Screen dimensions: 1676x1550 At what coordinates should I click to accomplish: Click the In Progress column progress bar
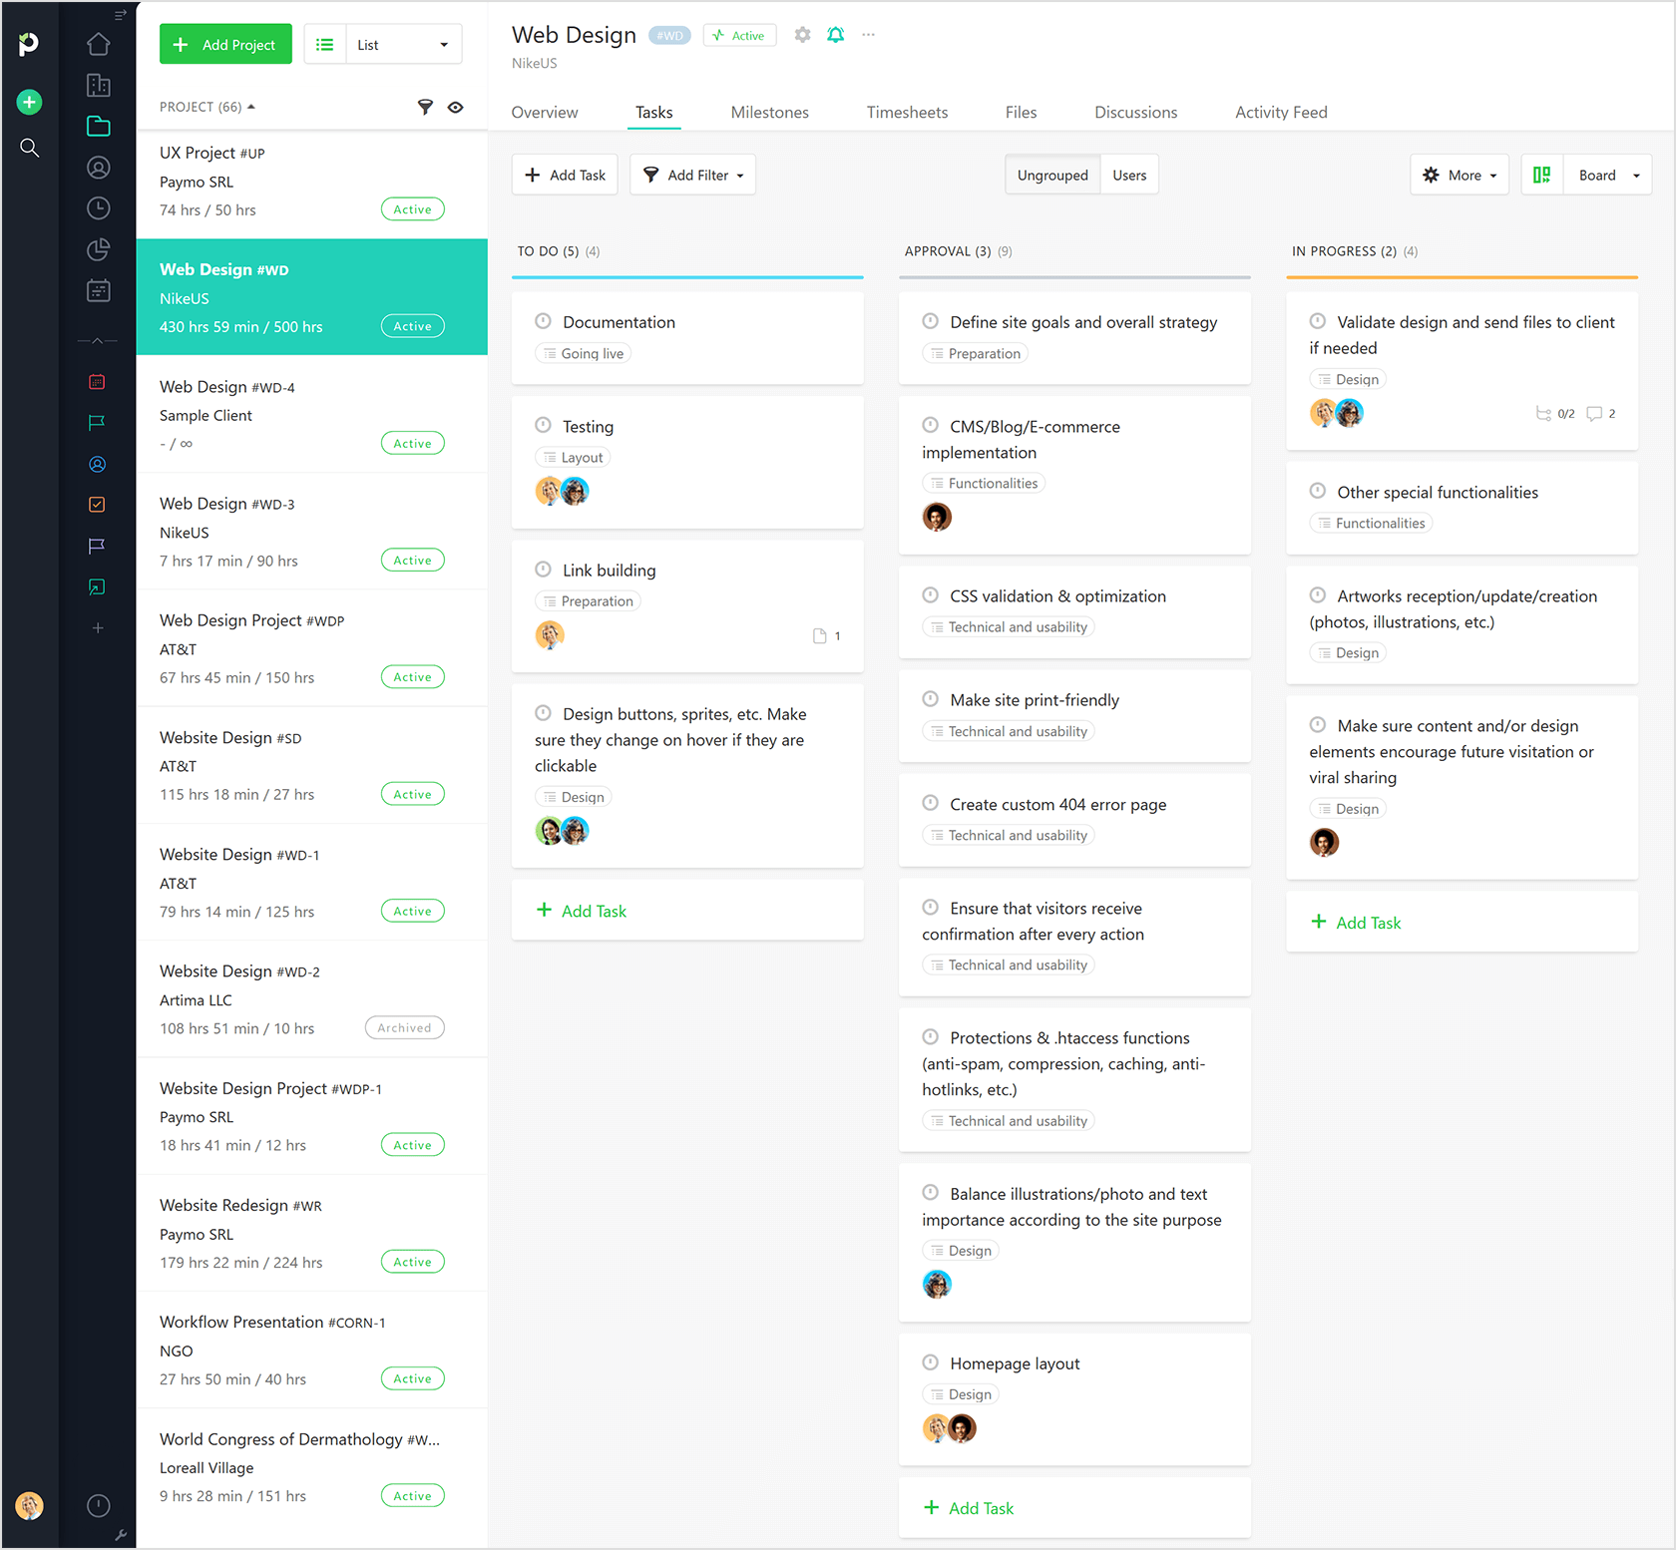1462,277
